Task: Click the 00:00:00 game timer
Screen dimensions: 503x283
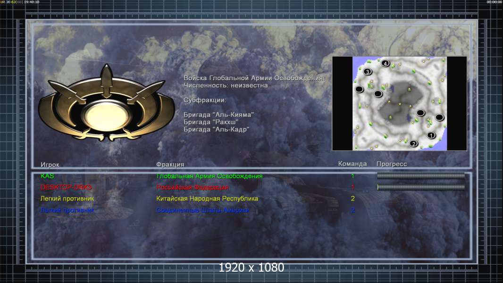Action: coord(495,2)
